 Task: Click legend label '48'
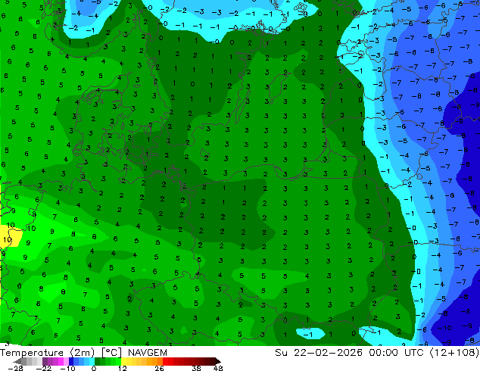click(x=218, y=368)
